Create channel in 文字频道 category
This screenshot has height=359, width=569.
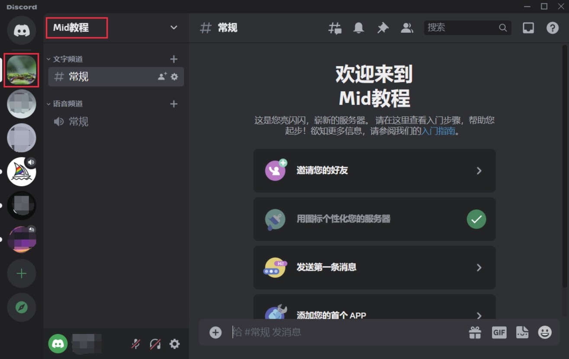pyautogui.click(x=174, y=59)
